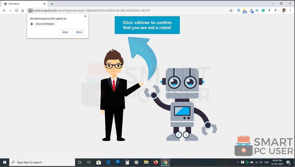Open the Action Center notifications icon
This screenshot has height=167, width=295.
point(289,162)
